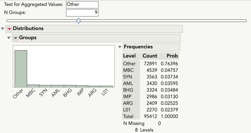The height and width of the screenshot is (133, 251).
Task: Click the Prob column header
Action: tap(172, 56)
